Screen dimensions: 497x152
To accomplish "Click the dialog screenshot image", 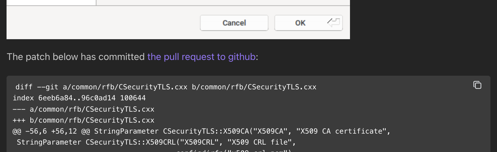I will tap(178, 19).
